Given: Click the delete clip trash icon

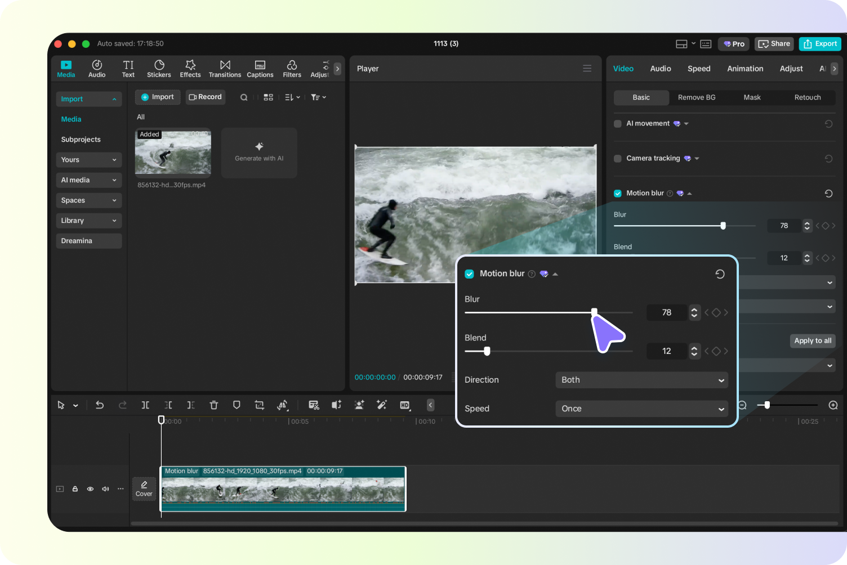Looking at the screenshot, I should click(214, 405).
